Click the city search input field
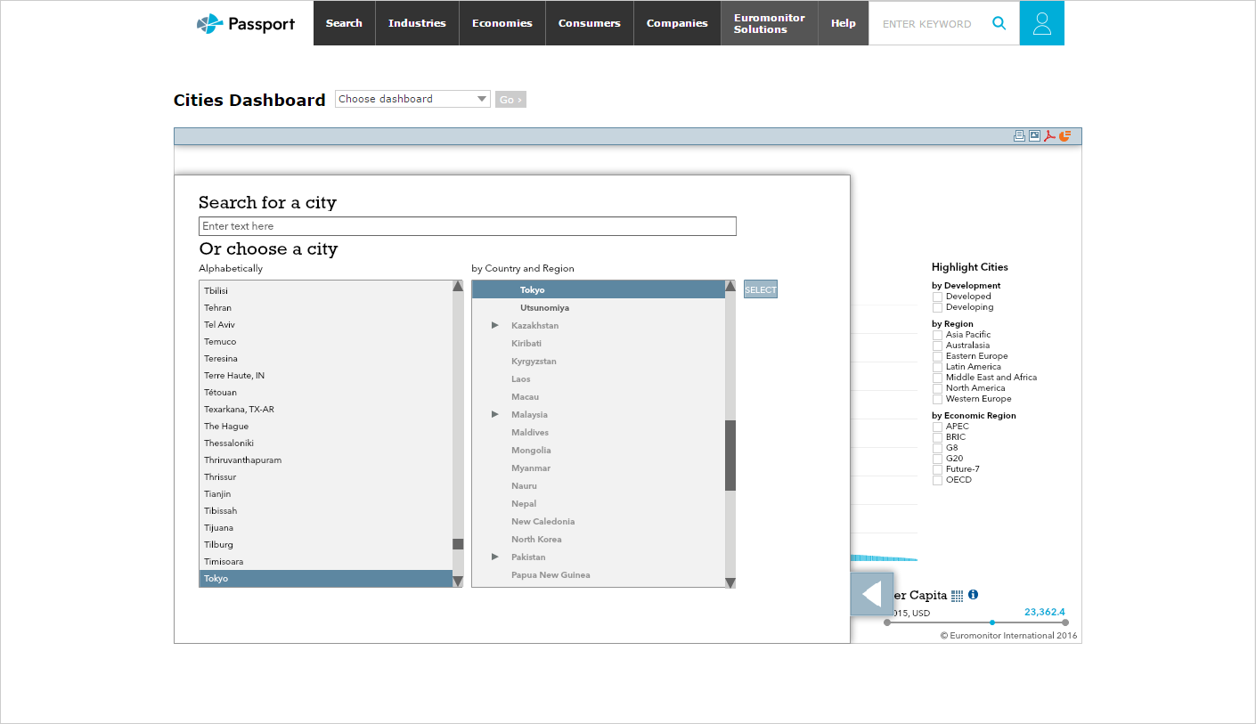 467,226
